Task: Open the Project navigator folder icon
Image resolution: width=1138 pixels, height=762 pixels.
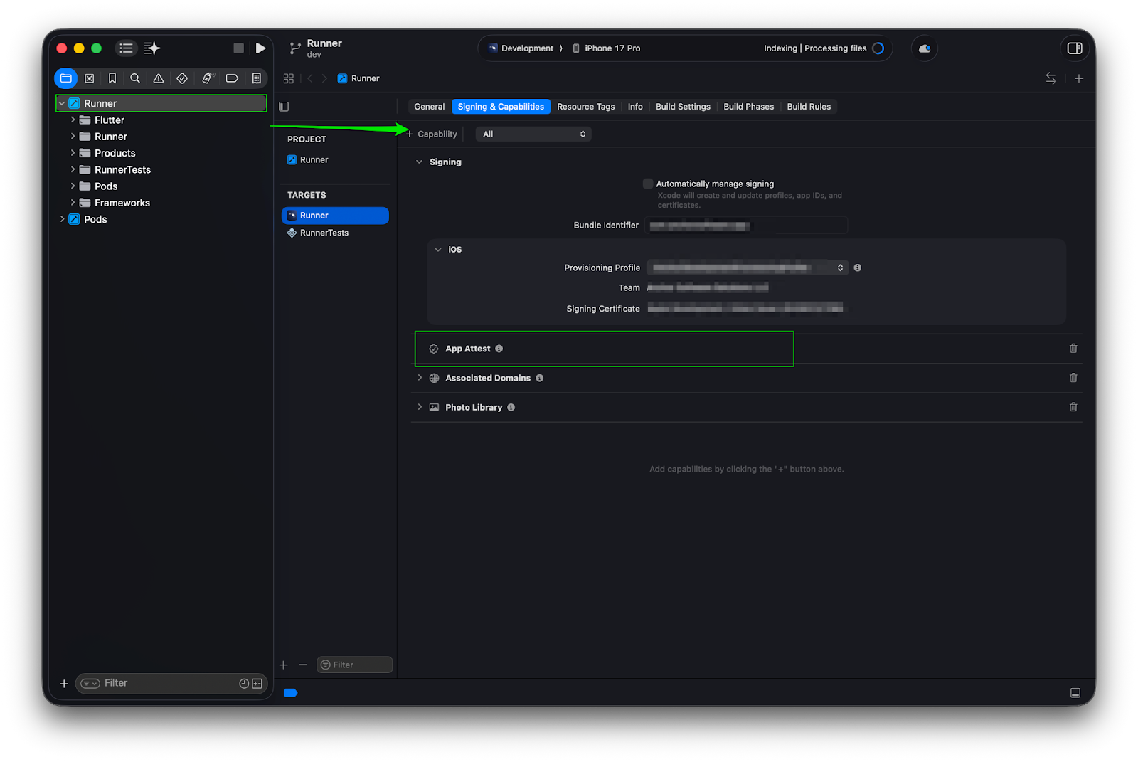Action: click(66, 78)
